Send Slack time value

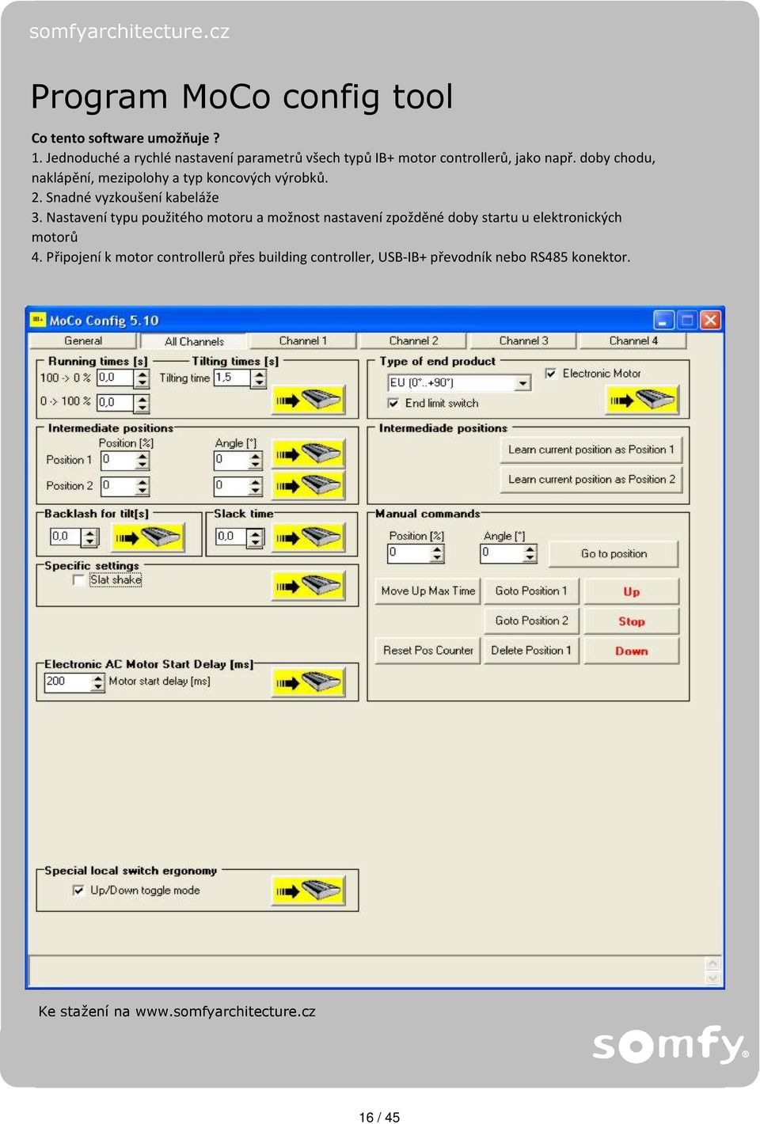click(x=309, y=538)
